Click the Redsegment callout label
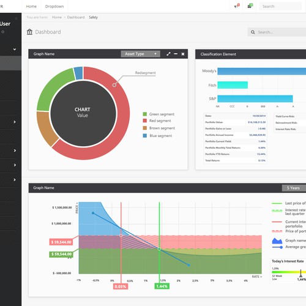The width and height of the screenshot is (306, 306). tap(145, 73)
